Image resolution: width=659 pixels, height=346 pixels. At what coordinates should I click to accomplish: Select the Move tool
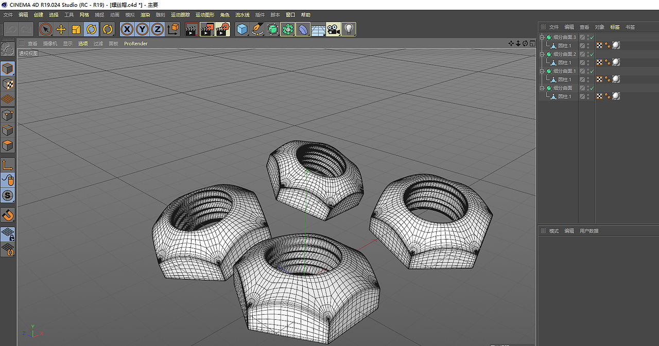point(61,29)
